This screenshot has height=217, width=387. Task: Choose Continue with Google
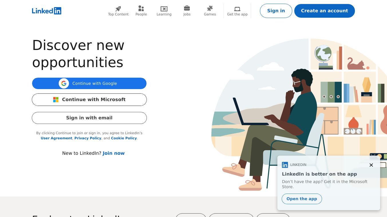89,83
